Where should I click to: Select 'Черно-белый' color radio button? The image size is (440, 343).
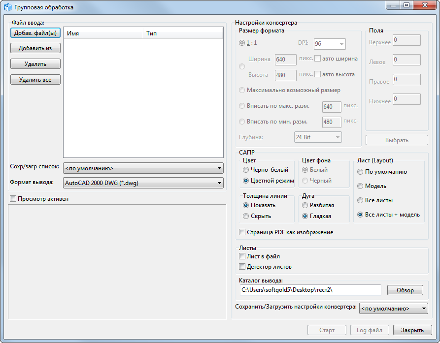click(x=246, y=170)
